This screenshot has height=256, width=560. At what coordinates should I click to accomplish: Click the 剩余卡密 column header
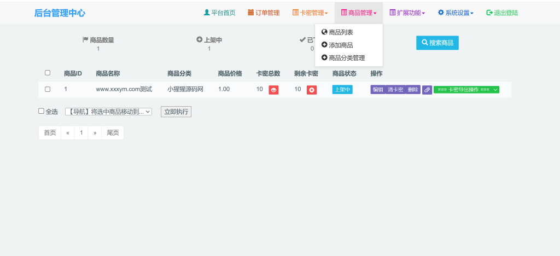click(306, 73)
